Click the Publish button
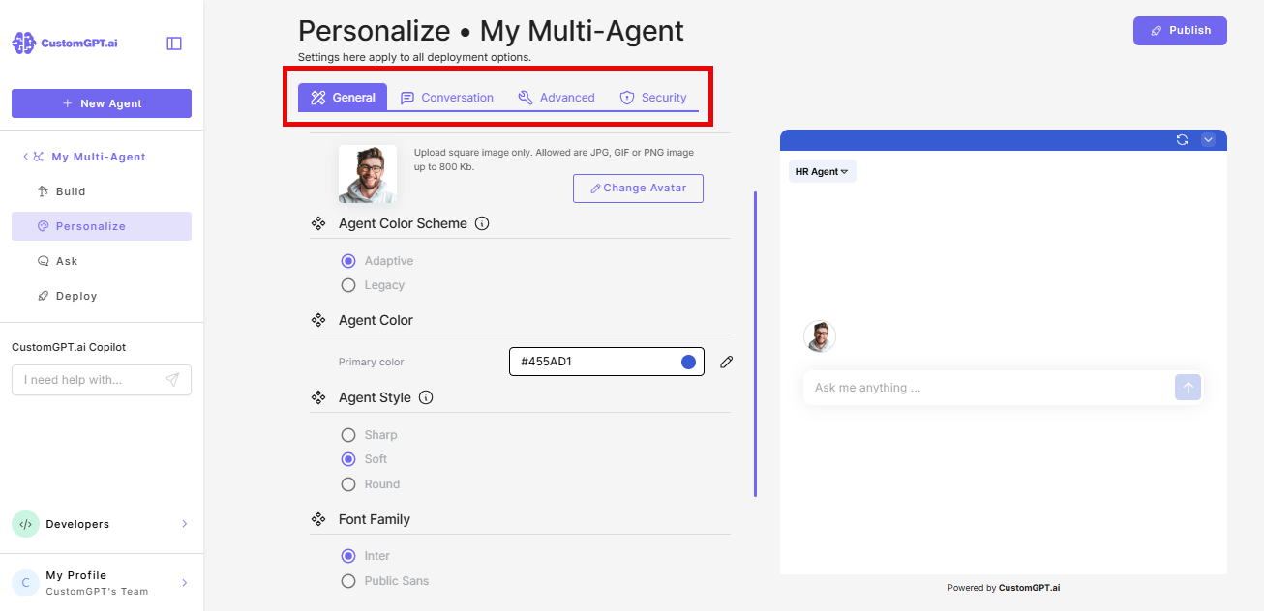 [1180, 30]
